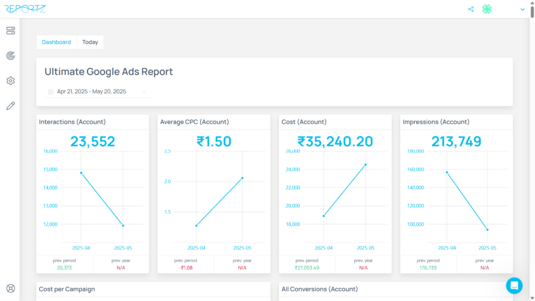
Task: Click the All Conversions (Account) widget title
Action: (x=320, y=289)
